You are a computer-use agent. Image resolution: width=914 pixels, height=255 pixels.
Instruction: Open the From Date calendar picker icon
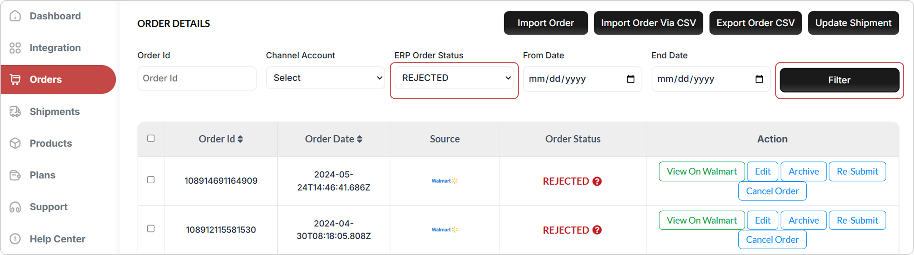point(631,79)
